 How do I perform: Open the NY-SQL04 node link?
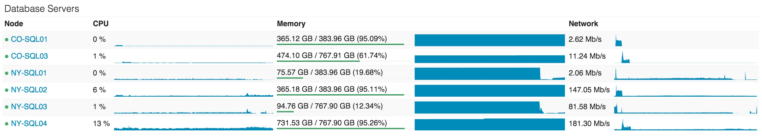coord(29,124)
